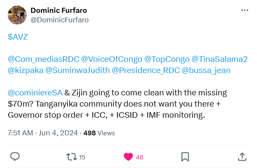
Task: Open the reply comment bubble icon
Action: coord(15,157)
